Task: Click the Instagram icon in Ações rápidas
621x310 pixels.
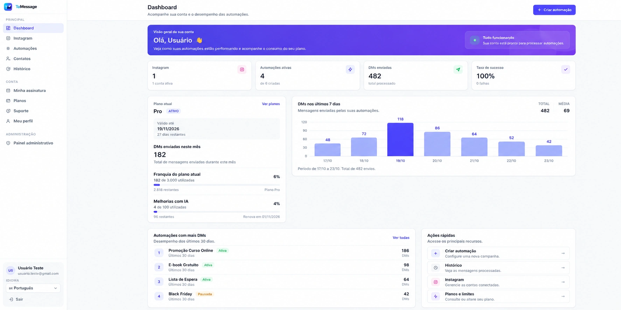Action: 435,282
